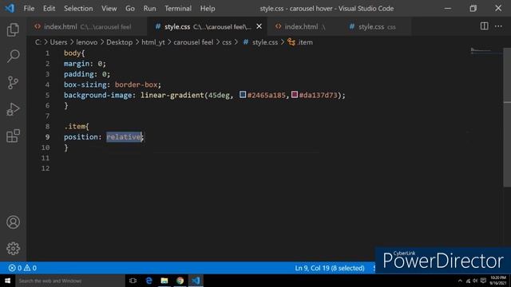The width and height of the screenshot is (511, 287).
Task: Click the VS Code taskbar icon
Action: 196,281
